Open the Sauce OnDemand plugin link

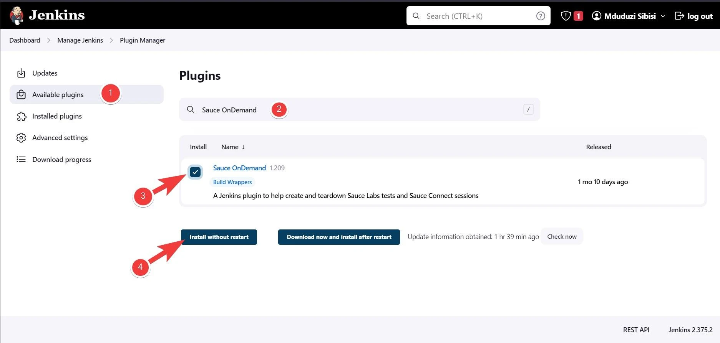[239, 168]
